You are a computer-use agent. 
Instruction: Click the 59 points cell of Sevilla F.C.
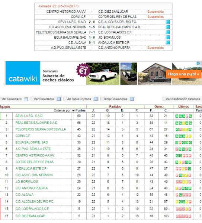tap(79, 116)
